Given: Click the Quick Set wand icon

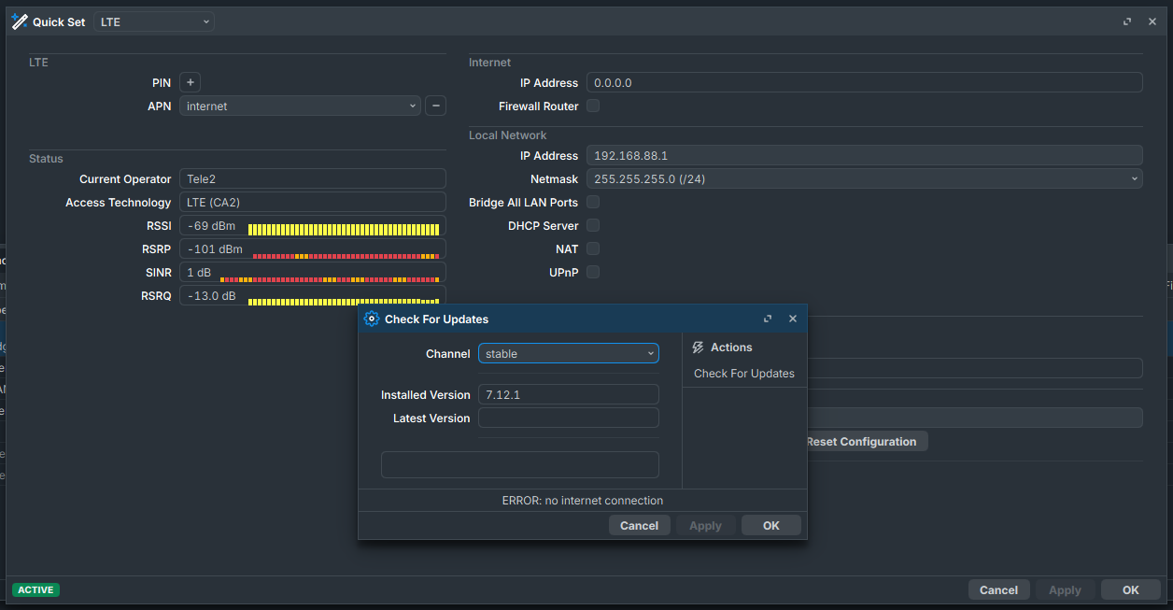Looking at the screenshot, I should (19, 21).
